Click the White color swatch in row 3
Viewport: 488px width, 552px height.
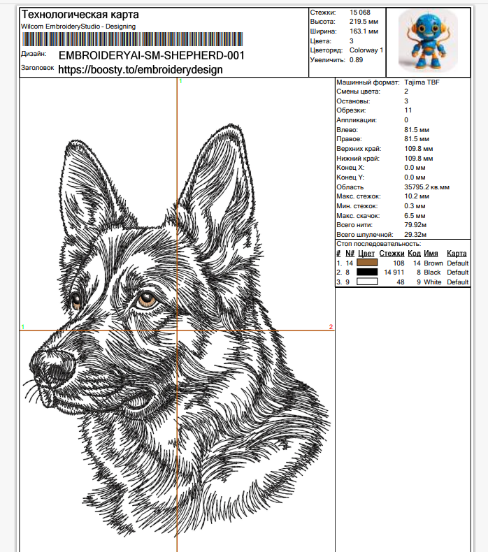pyautogui.click(x=367, y=282)
